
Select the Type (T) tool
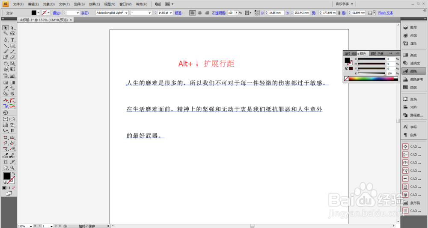pos(12,40)
